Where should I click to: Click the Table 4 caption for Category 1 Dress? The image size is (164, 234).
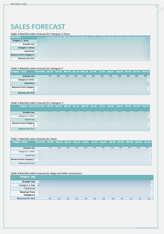[40, 34]
